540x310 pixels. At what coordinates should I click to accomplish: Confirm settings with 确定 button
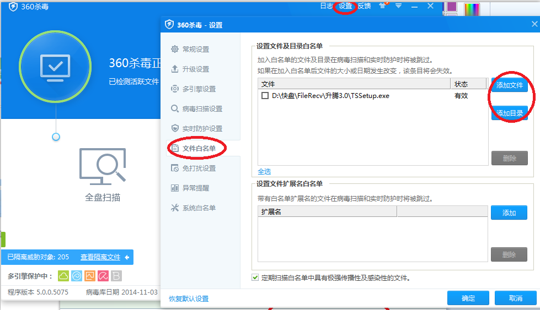coord(468,298)
